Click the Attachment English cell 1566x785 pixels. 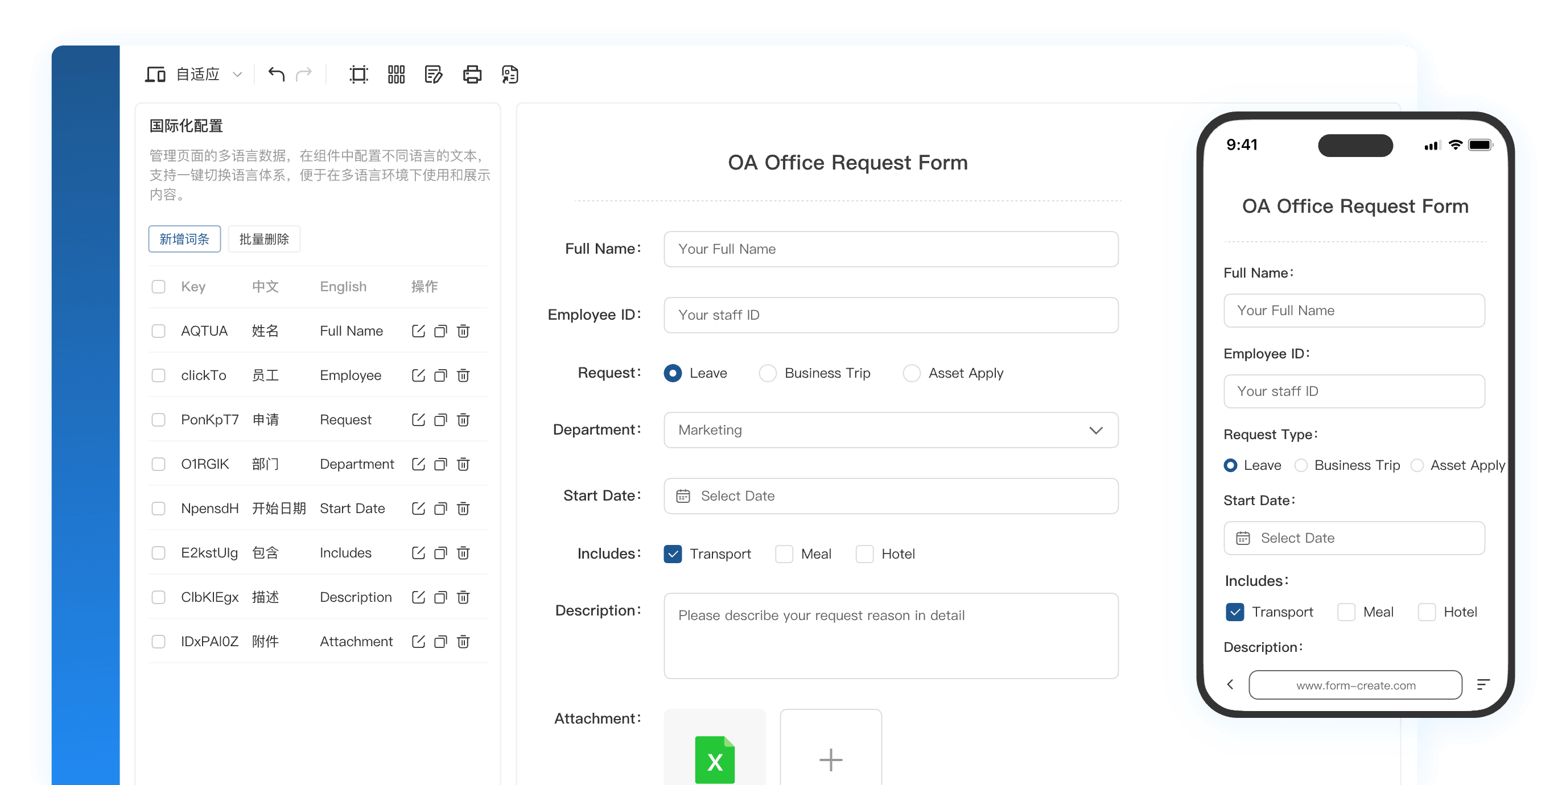[356, 641]
